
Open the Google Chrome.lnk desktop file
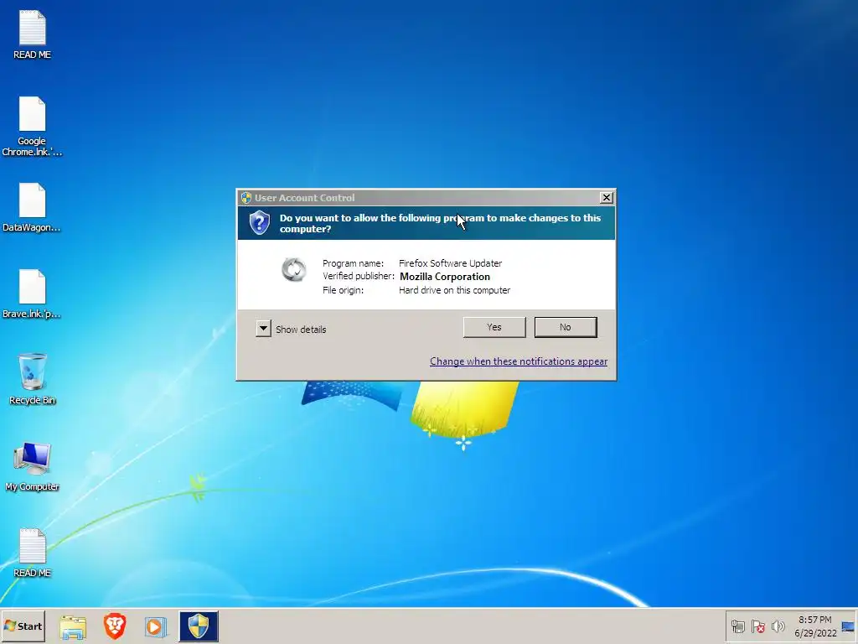[x=33, y=127]
